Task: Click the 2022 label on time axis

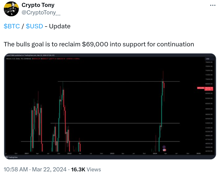Action: pyautogui.click(x=69, y=153)
